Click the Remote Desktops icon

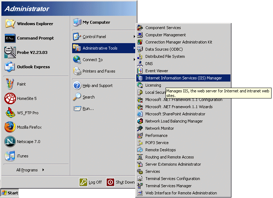tap(140, 150)
